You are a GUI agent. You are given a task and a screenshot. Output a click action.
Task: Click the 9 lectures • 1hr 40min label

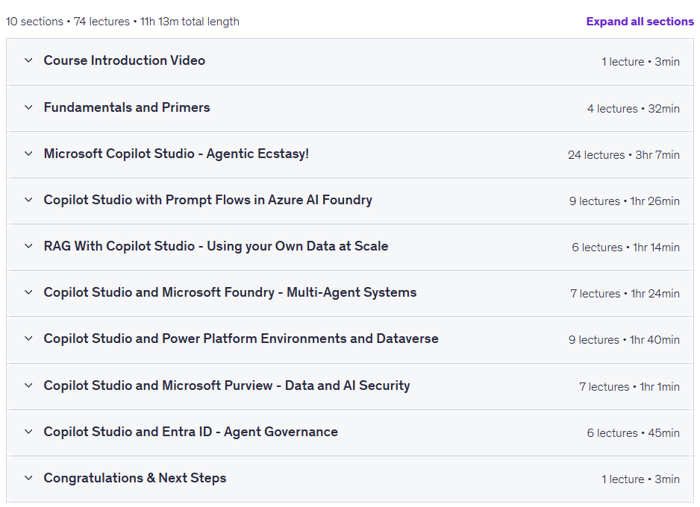coord(624,340)
